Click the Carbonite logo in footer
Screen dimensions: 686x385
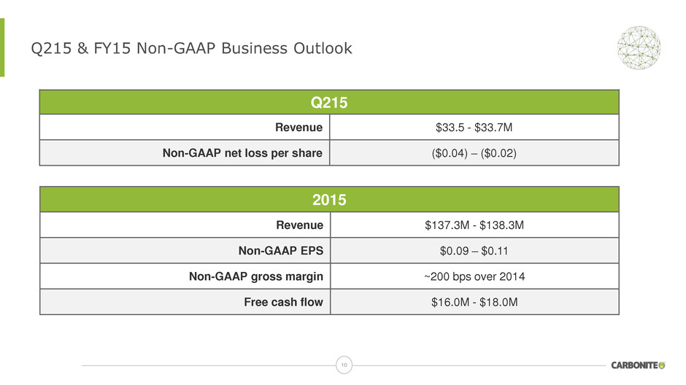pos(638,365)
